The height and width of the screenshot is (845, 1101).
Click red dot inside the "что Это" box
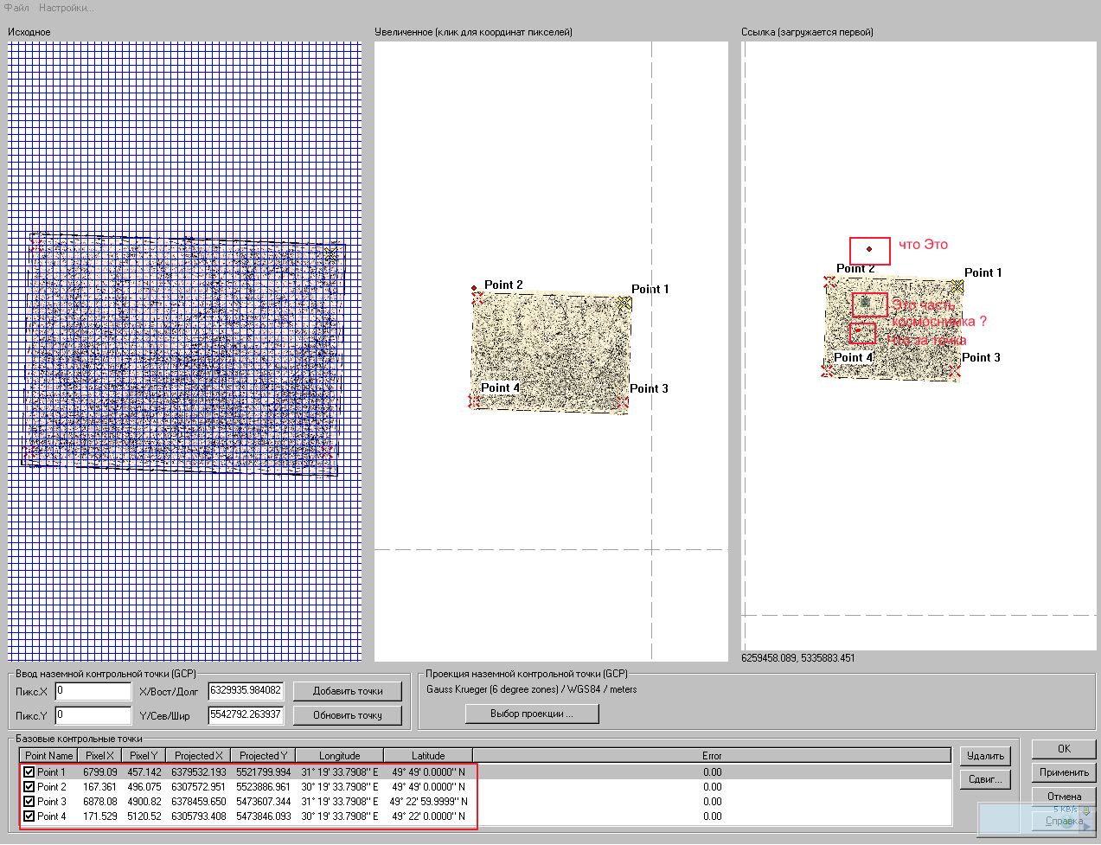869,249
